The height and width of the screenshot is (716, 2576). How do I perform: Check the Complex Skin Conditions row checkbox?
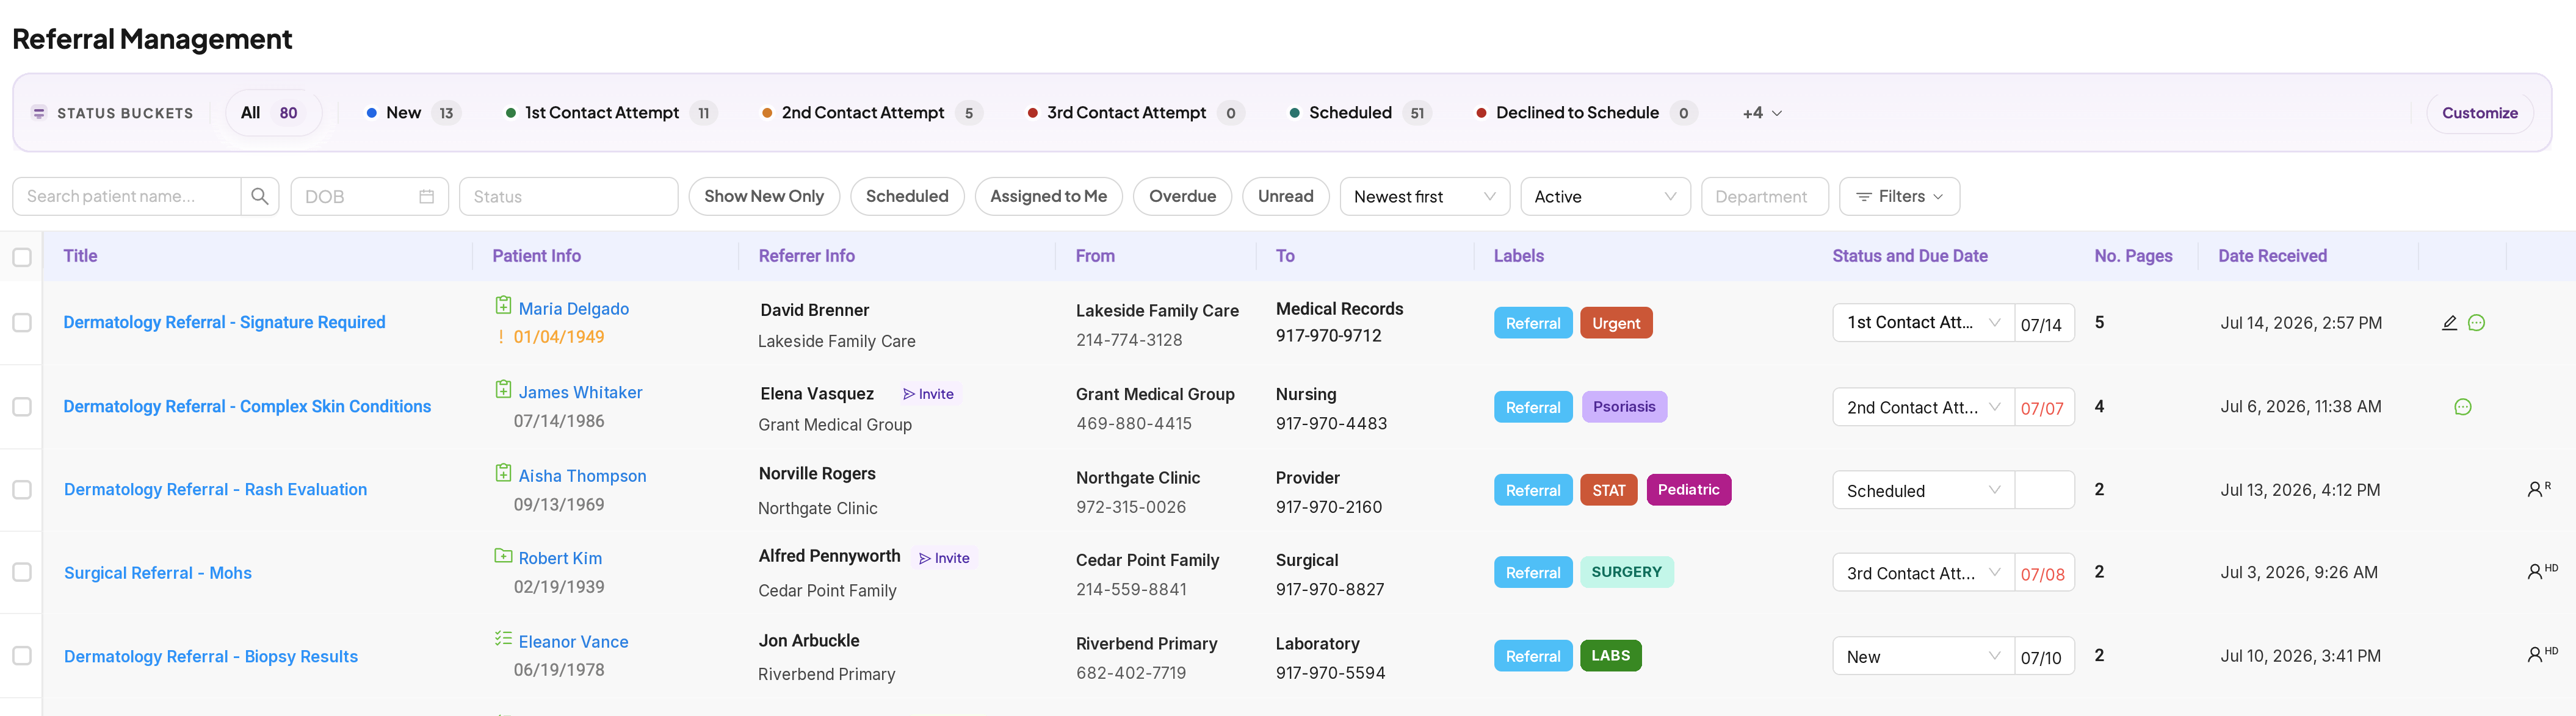coord(22,406)
